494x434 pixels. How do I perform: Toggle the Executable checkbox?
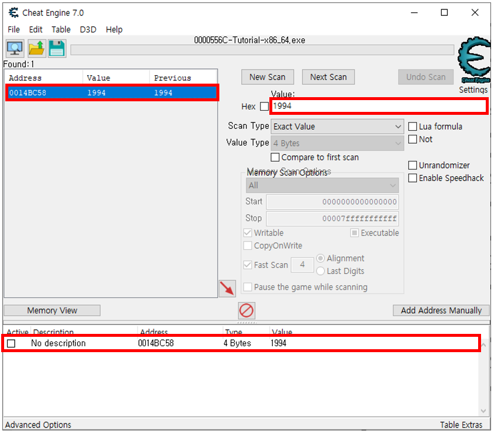point(355,233)
